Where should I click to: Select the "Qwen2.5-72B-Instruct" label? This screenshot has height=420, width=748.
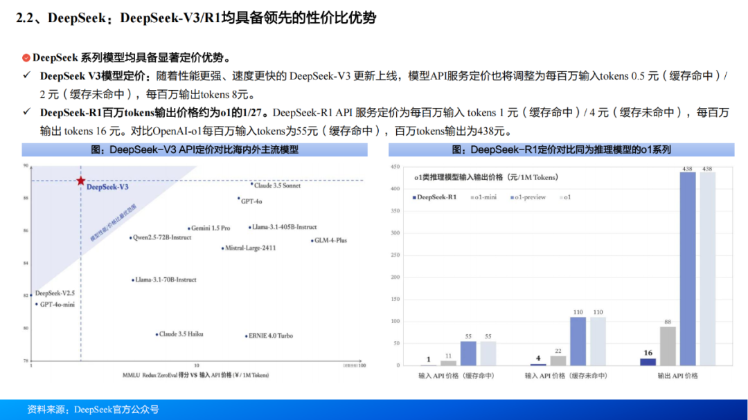pyautogui.click(x=162, y=237)
